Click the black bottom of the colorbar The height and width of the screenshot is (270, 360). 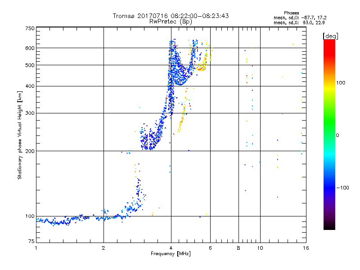point(329,226)
